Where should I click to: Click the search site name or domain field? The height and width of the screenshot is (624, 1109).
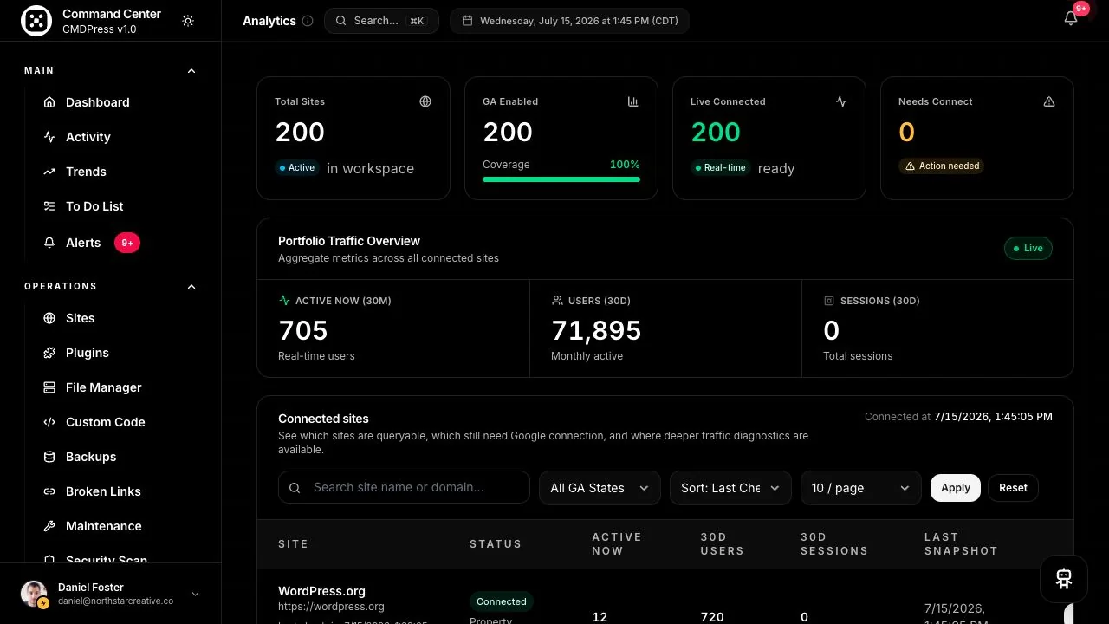coord(404,488)
